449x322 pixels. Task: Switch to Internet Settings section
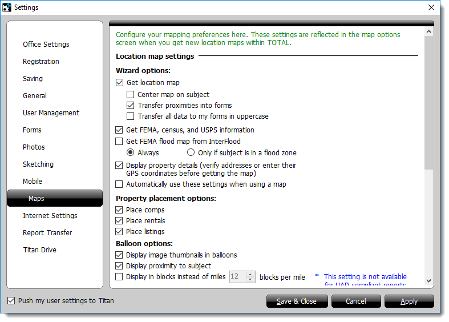pos(50,216)
